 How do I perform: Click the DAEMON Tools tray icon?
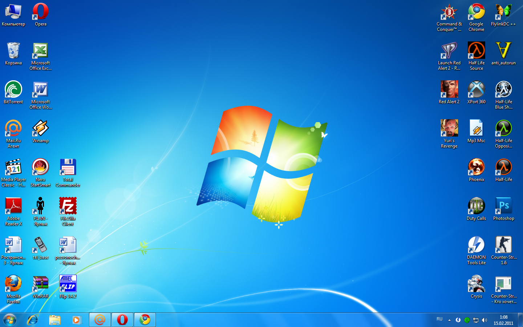click(458, 320)
